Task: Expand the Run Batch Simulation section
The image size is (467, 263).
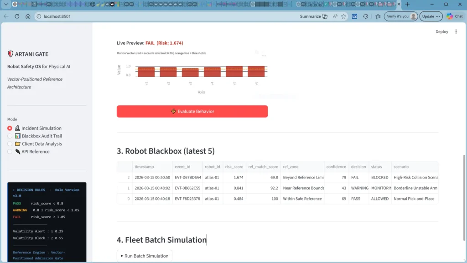Action: pyautogui.click(x=145, y=256)
